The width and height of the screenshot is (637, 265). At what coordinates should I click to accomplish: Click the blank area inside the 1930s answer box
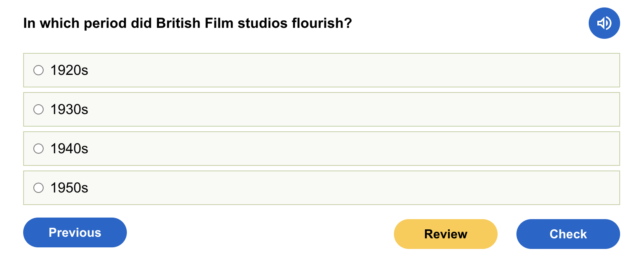click(x=353, y=109)
